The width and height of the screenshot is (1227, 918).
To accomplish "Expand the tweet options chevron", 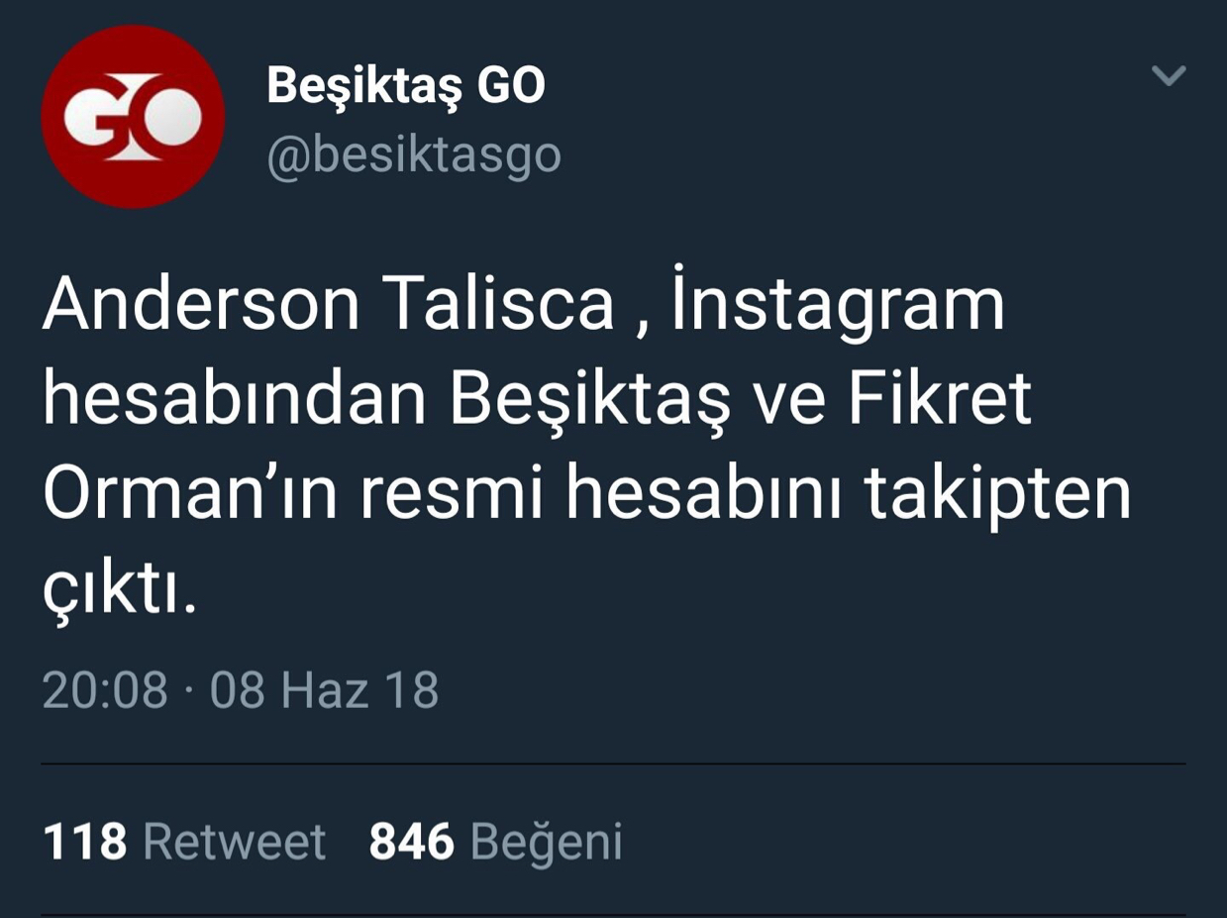I will pyautogui.click(x=1170, y=75).
